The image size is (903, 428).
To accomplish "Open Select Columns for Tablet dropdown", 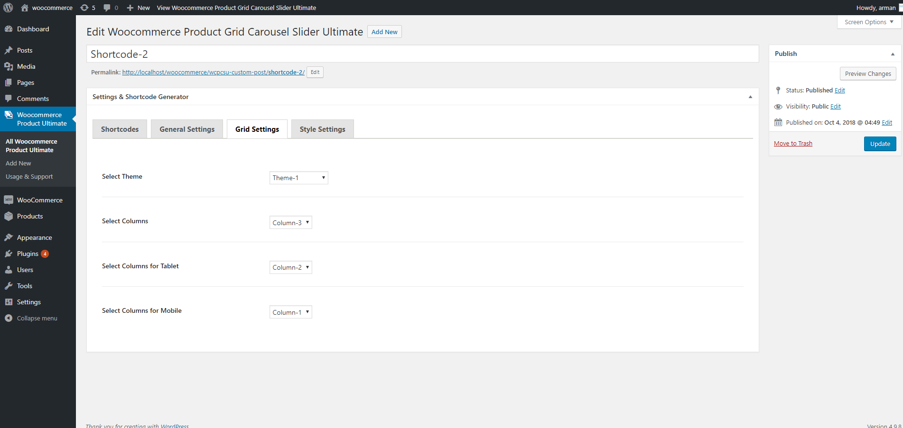I will [x=290, y=267].
